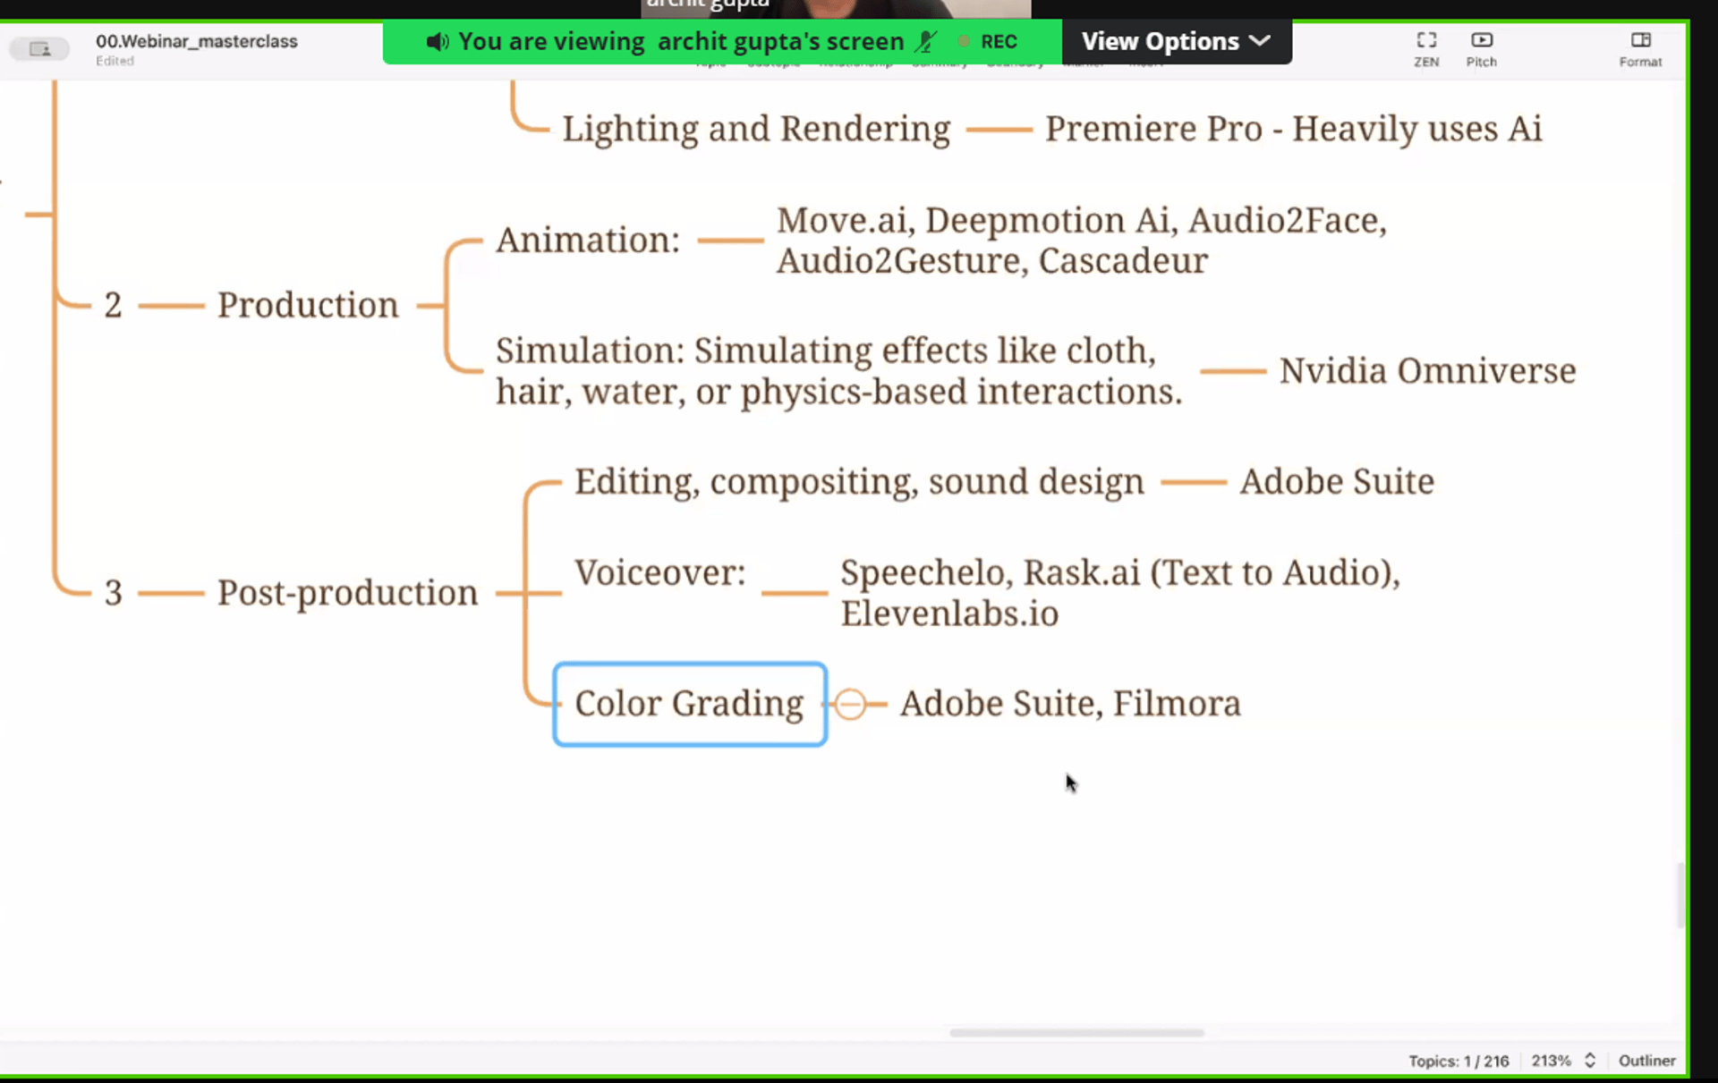Click the vertical scrollbar on right edge

click(1680, 894)
